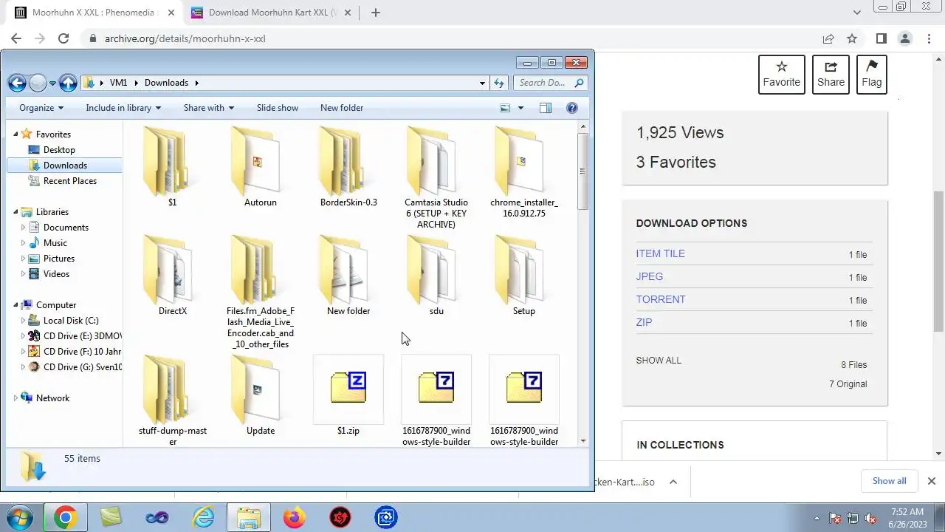Select the New folder item
This screenshot has height=532, width=945.
tap(348, 275)
